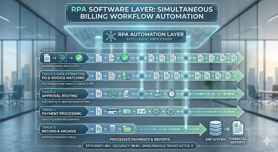Screen dimensions: 278x152
Task: Click the database cylinder icon in Track 5
Action: pyautogui.click(x=112, y=129)
